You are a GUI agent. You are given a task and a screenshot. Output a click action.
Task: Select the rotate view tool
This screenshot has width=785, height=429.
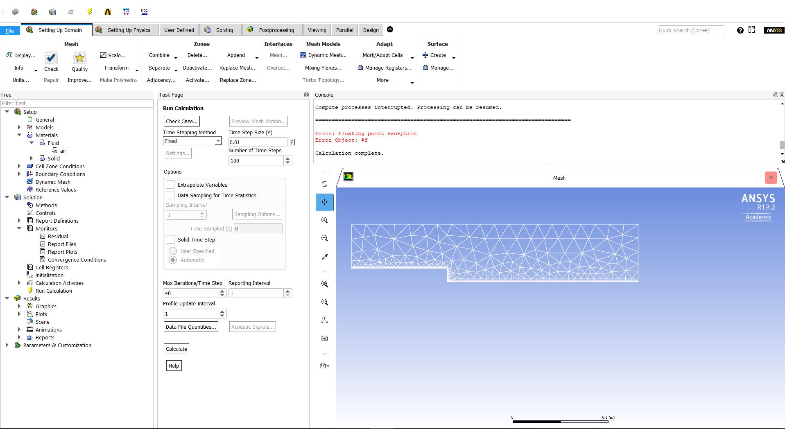click(324, 184)
